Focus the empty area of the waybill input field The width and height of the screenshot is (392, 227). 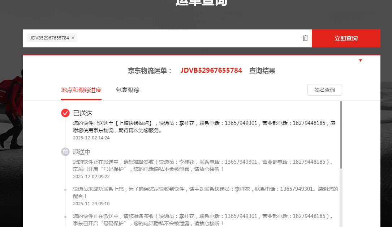(x=188, y=38)
